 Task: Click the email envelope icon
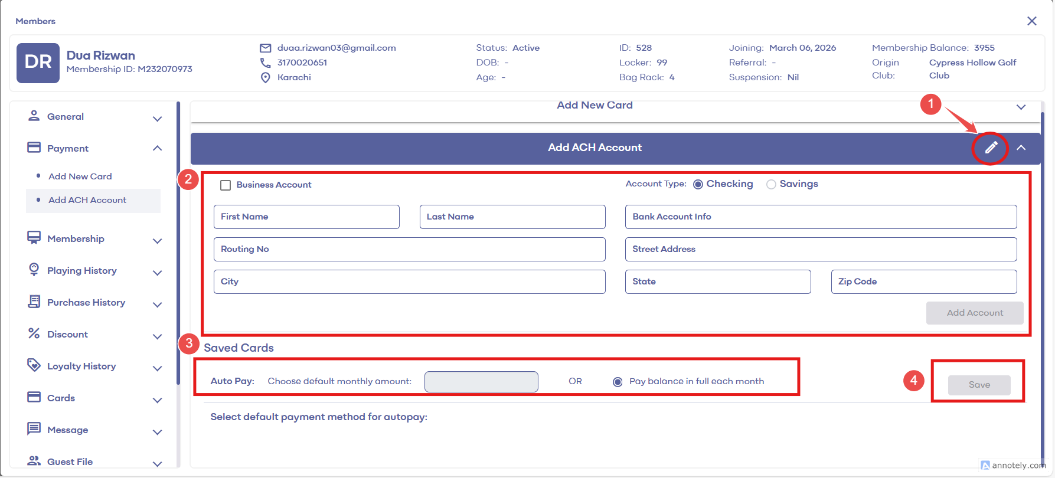[x=265, y=48]
